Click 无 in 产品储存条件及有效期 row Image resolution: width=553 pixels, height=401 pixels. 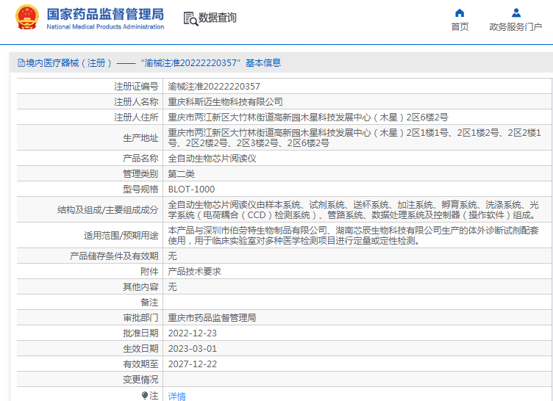click(x=172, y=256)
